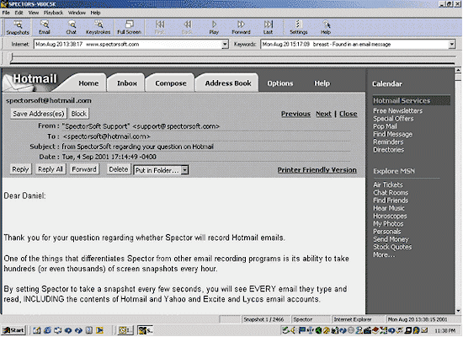
Task: Open Send Money link
Action: 391,239
